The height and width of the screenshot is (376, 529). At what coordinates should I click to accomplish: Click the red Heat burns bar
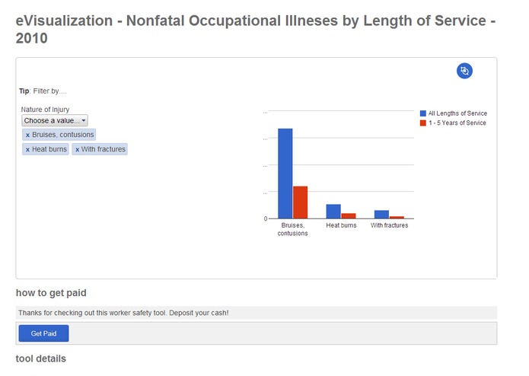[x=349, y=216]
